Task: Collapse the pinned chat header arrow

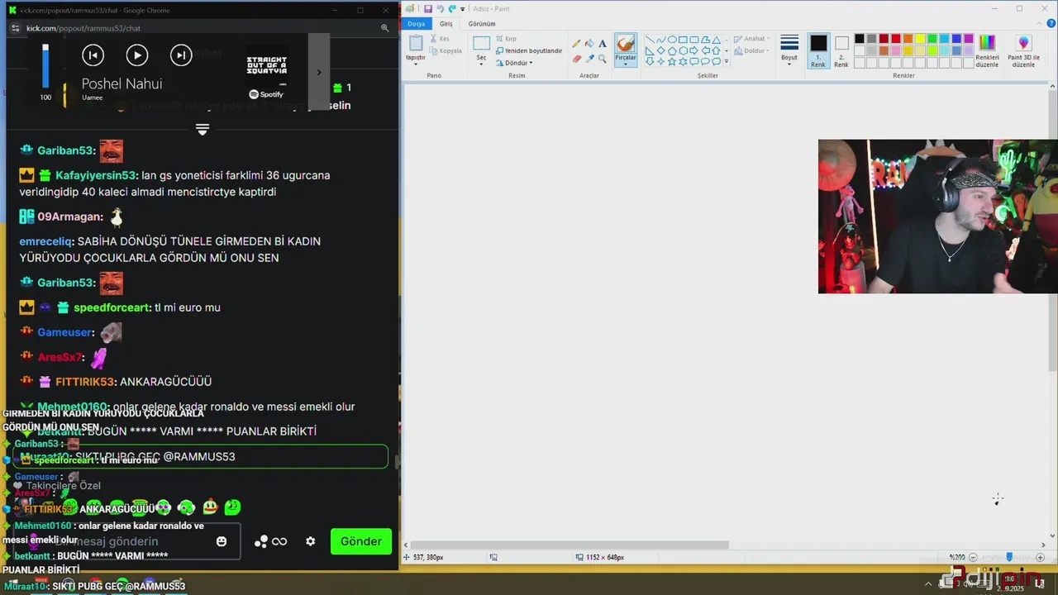Action: point(203,130)
